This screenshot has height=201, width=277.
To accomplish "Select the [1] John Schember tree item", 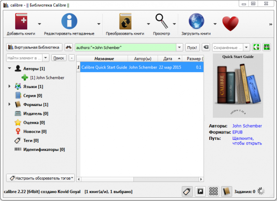I will point(47,77).
